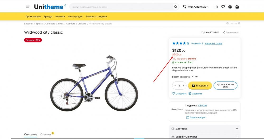Viewport: 264px width, 139px height.
Task: Add the bike with В корзину button
Action: pyautogui.click(x=200, y=85)
